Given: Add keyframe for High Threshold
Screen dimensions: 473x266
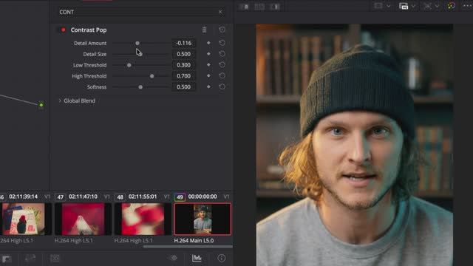Looking at the screenshot, I should pos(208,75).
